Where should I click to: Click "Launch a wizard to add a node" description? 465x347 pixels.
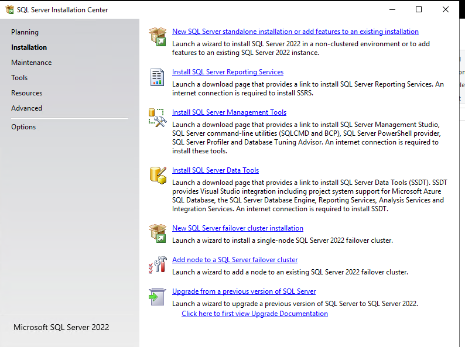coord(290,272)
